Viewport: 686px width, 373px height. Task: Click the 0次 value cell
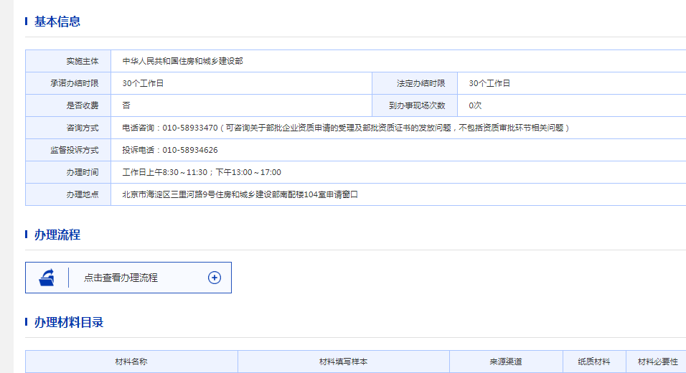pyautogui.click(x=572, y=106)
